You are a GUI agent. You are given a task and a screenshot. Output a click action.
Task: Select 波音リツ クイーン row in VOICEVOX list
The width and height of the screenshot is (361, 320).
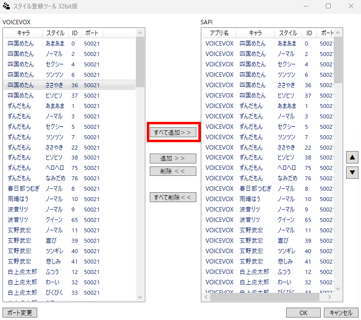[x=70, y=220]
